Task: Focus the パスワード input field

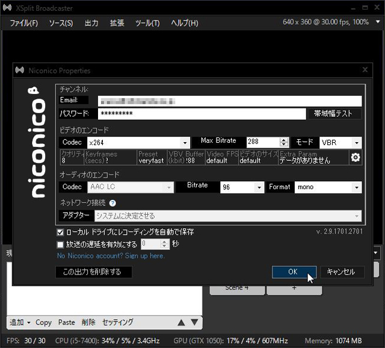Action: [202, 114]
